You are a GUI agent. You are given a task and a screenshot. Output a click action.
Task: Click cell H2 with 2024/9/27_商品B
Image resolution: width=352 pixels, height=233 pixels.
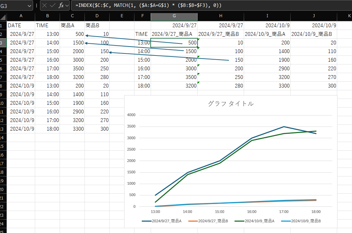pyautogui.click(x=221, y=34)
